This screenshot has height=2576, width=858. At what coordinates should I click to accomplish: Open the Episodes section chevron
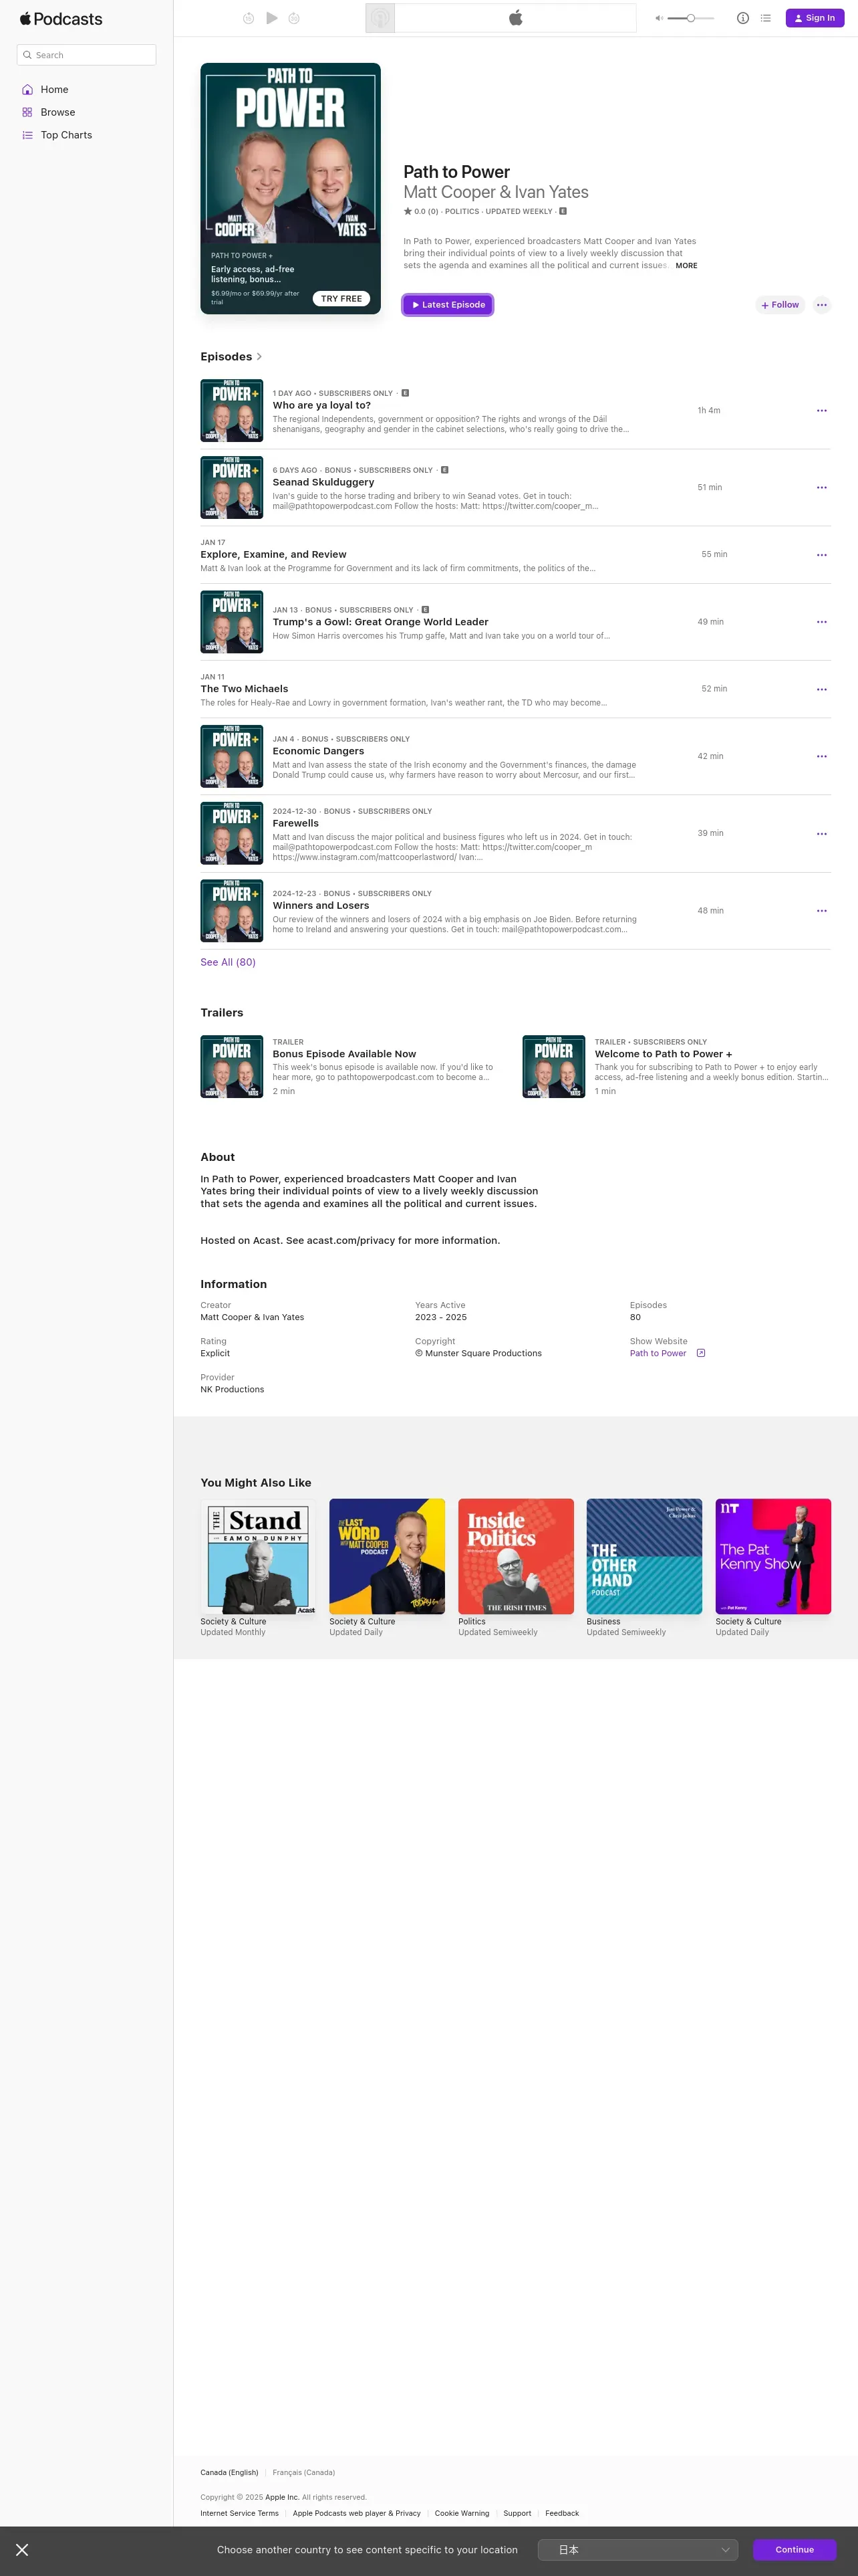(x=260, y=357)
